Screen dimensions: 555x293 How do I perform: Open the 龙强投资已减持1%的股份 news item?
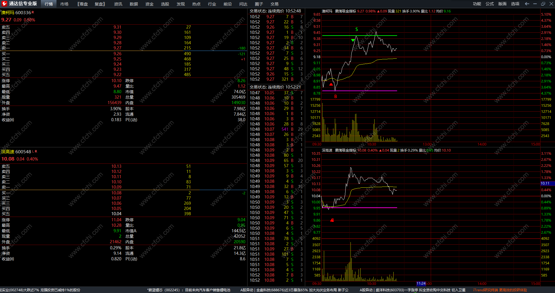(x=60, y=290)
